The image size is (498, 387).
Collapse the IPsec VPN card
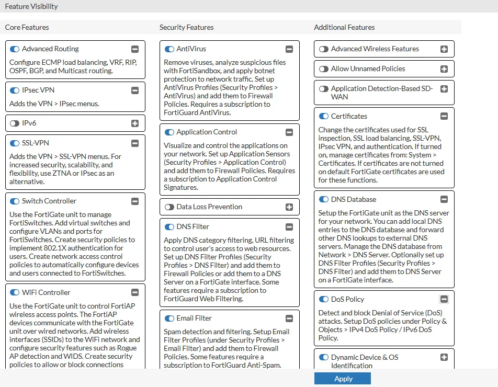pos(135,90)
